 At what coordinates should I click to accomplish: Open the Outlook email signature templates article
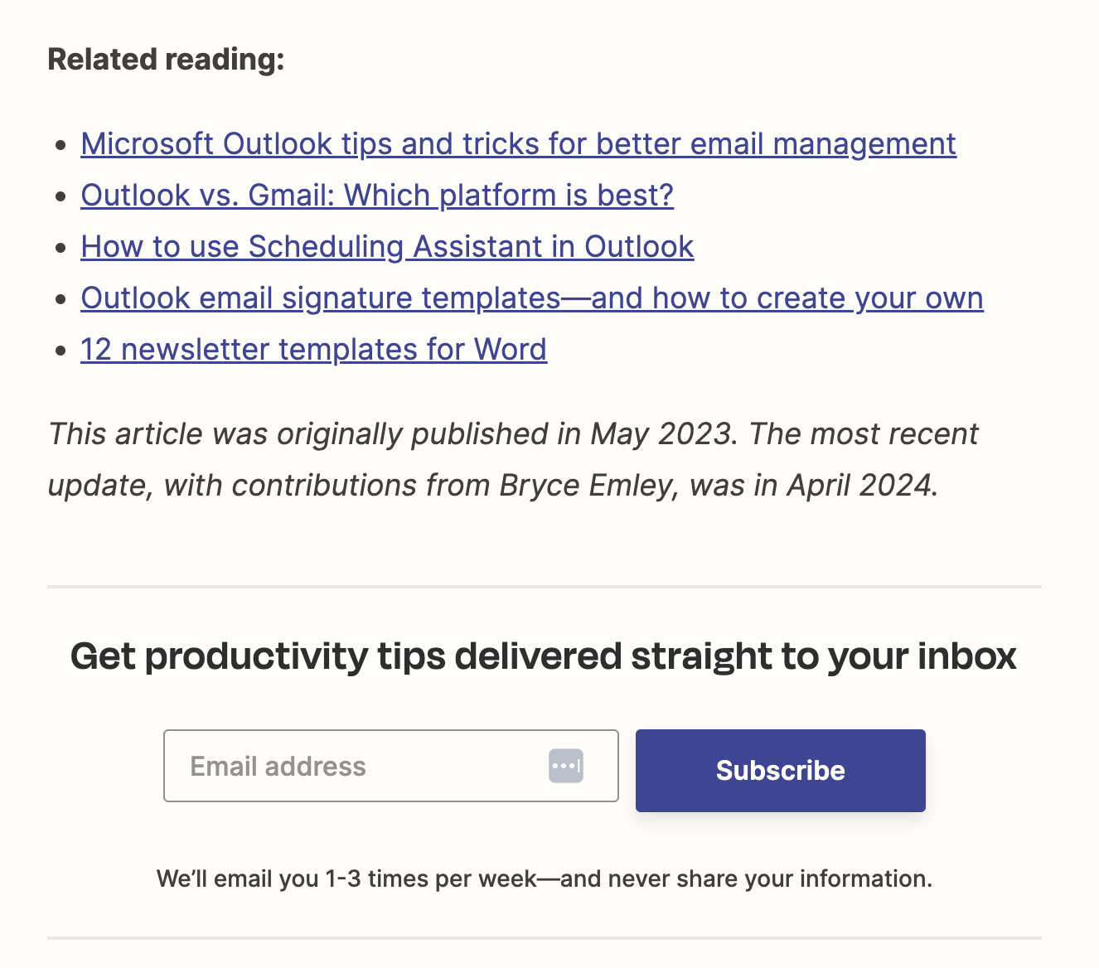[531, 298]
